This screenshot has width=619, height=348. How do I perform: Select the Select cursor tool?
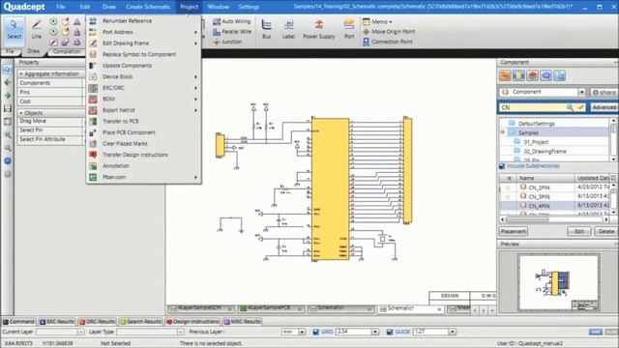click(x=14, y=30)
